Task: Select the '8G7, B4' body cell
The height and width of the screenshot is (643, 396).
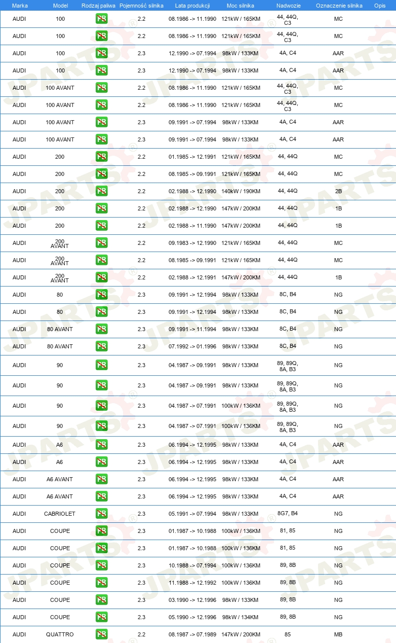Action: click(288, 513)
